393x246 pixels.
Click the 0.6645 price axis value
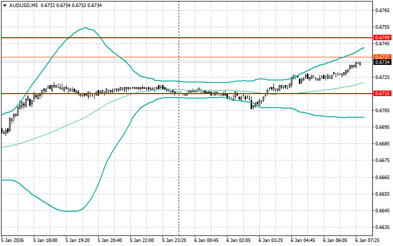(x=382, y=210)
